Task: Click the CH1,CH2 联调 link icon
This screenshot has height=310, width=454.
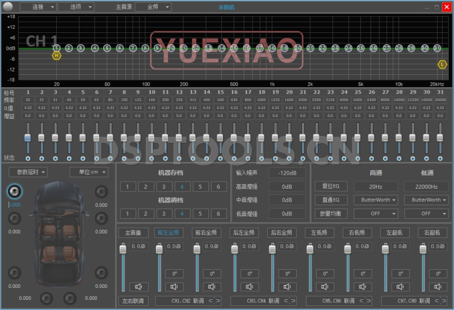Action: 215,300
